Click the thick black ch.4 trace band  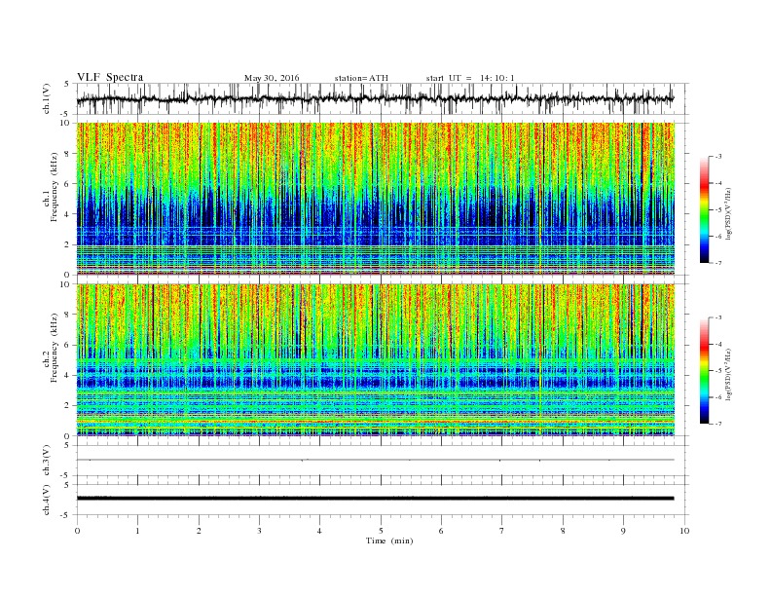click(x=376, y=499)
